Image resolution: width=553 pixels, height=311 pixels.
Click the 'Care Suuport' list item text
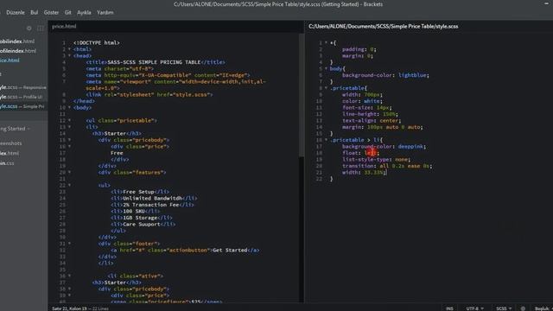click(142, 225)
